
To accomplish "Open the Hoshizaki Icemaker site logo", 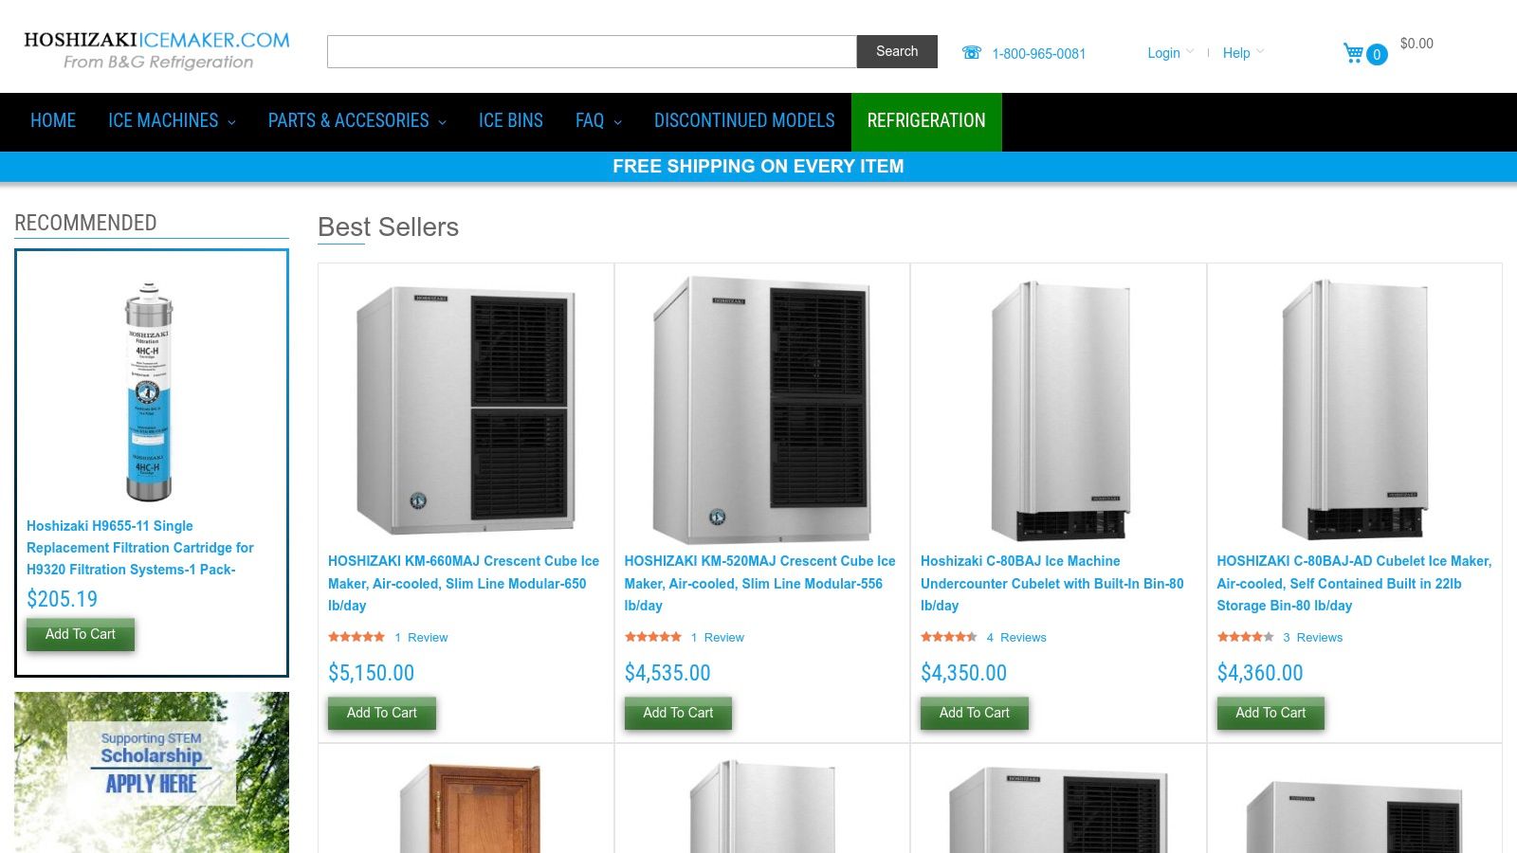I will 156,50.
